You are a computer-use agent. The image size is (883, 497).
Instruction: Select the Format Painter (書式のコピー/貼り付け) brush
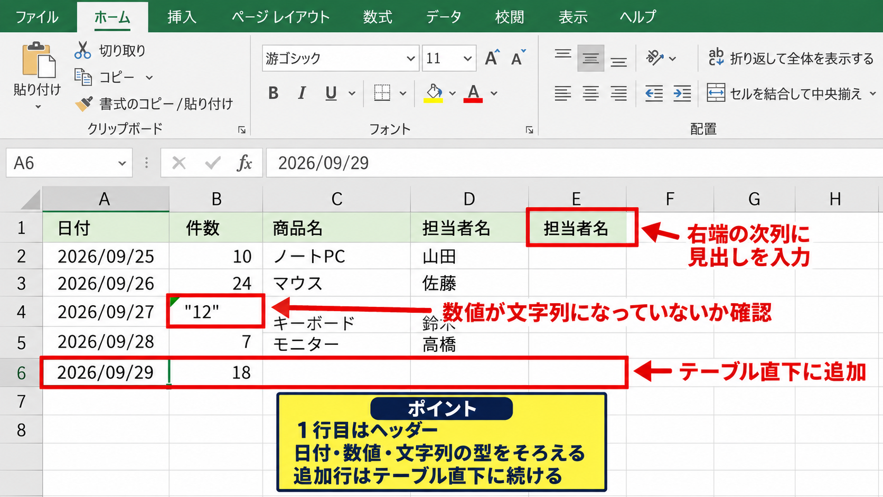[83, 104]
